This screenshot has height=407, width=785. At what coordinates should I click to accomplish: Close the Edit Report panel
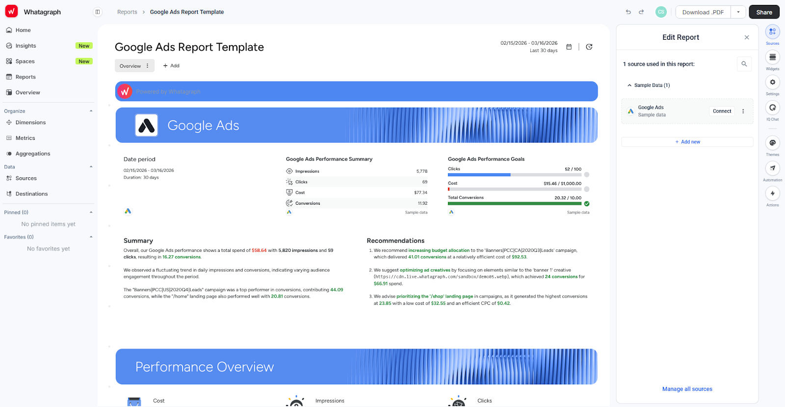click(747, 37)
